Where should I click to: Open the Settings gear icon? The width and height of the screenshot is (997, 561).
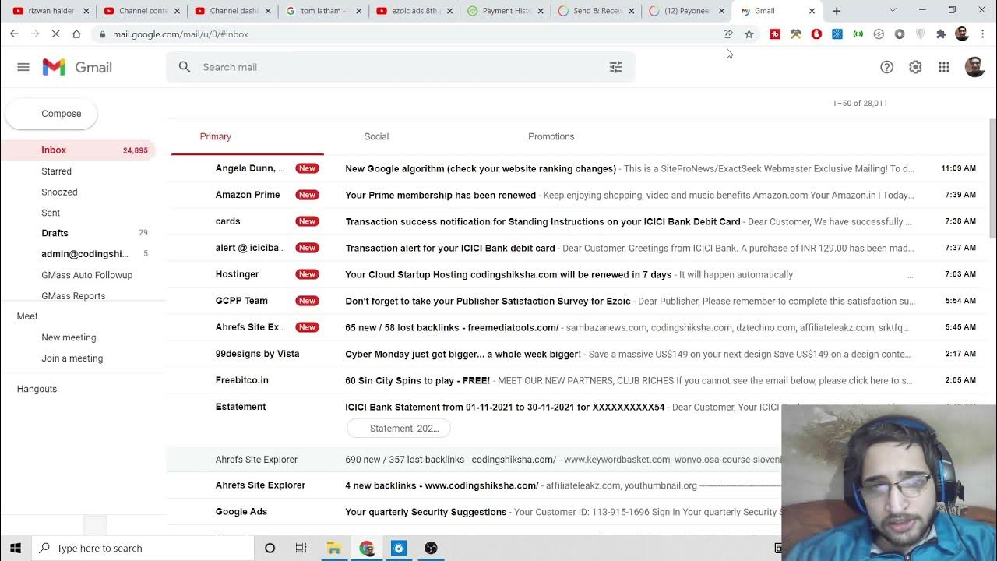(915, 67)
